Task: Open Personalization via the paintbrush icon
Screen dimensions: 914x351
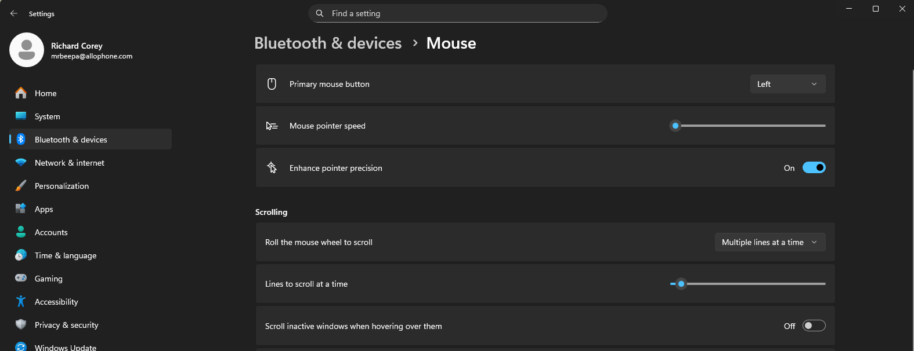Action: [x=21, y=186]
